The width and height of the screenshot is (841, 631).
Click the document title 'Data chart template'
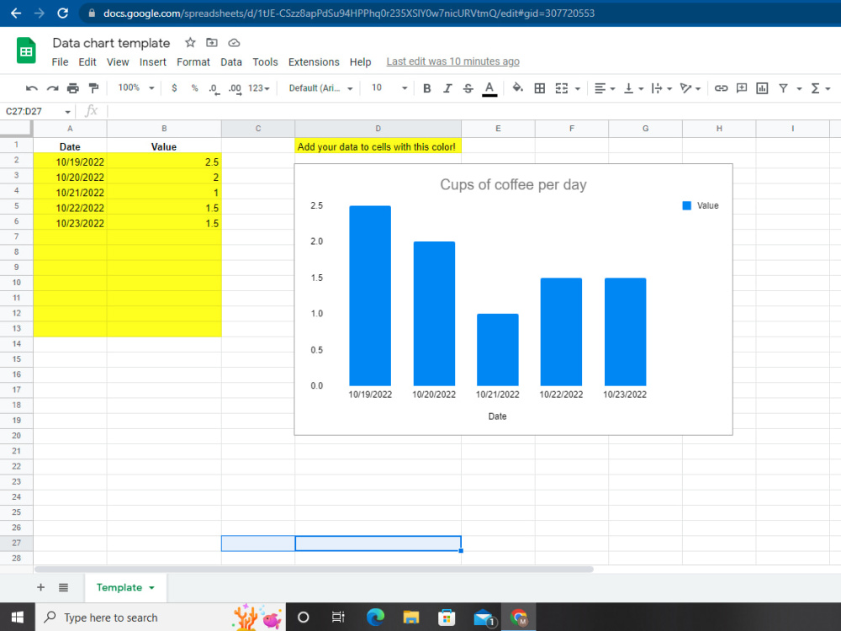click(x=112, y=43)
